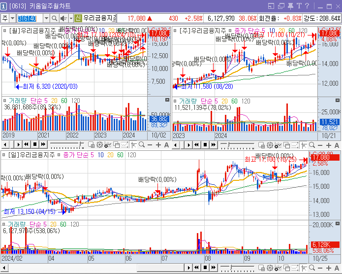Click monthly chart rewind double-arrow button
The image size is (342, 274).
tap(26, 144)
